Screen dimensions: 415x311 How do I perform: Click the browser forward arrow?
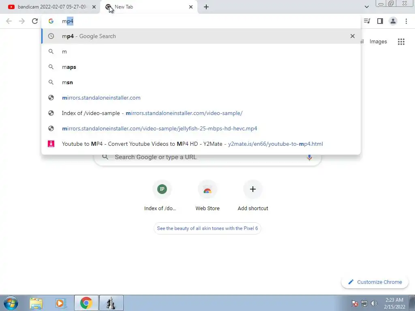tap(22, 21)
